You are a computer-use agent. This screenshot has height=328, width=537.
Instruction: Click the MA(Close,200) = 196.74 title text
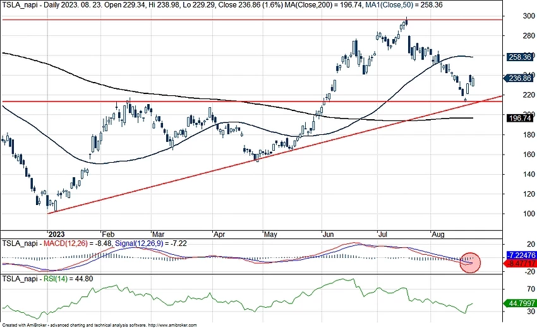coord(323,5)
